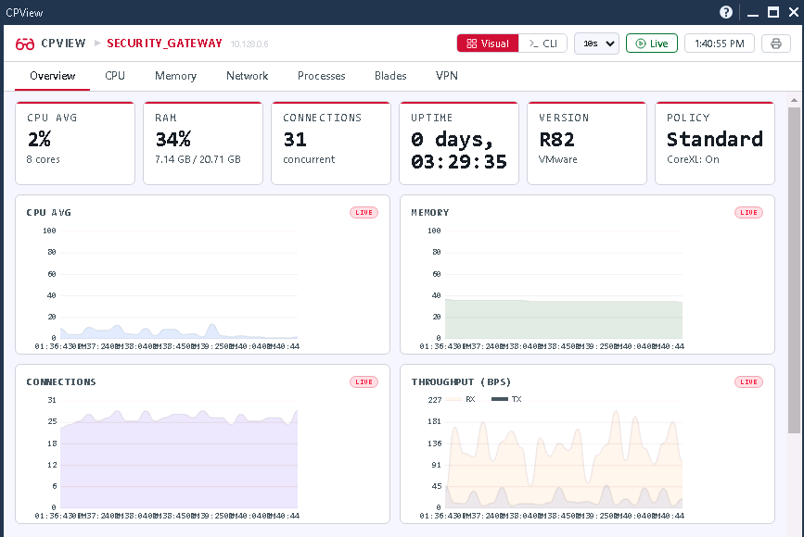The width and height of the screenshot is (804, 537).
Task: Toggle the Live refresh button
Action: click(x=651, y=44)
